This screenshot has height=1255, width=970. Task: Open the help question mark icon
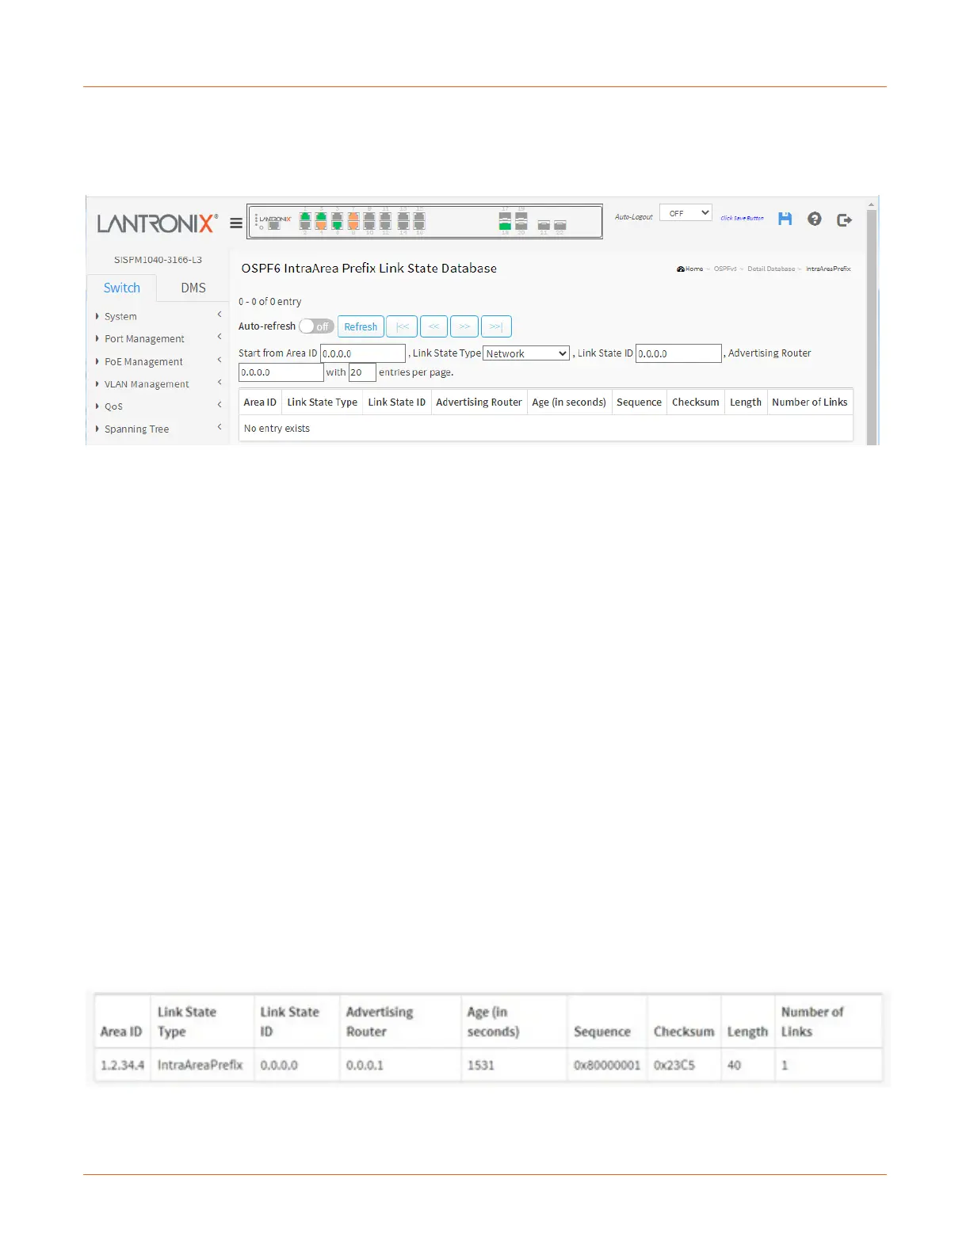point(815,219)
